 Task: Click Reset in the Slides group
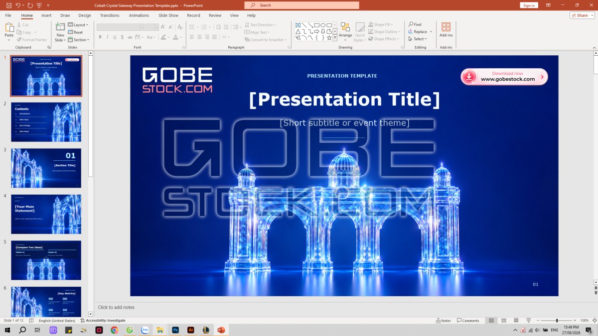75,32
